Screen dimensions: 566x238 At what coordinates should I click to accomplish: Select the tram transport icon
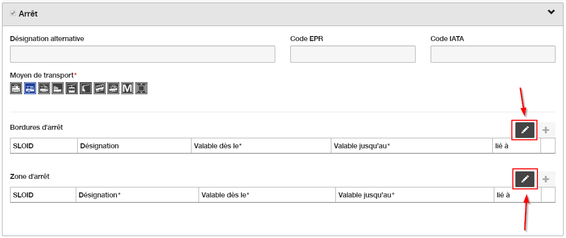pos(44,88)
